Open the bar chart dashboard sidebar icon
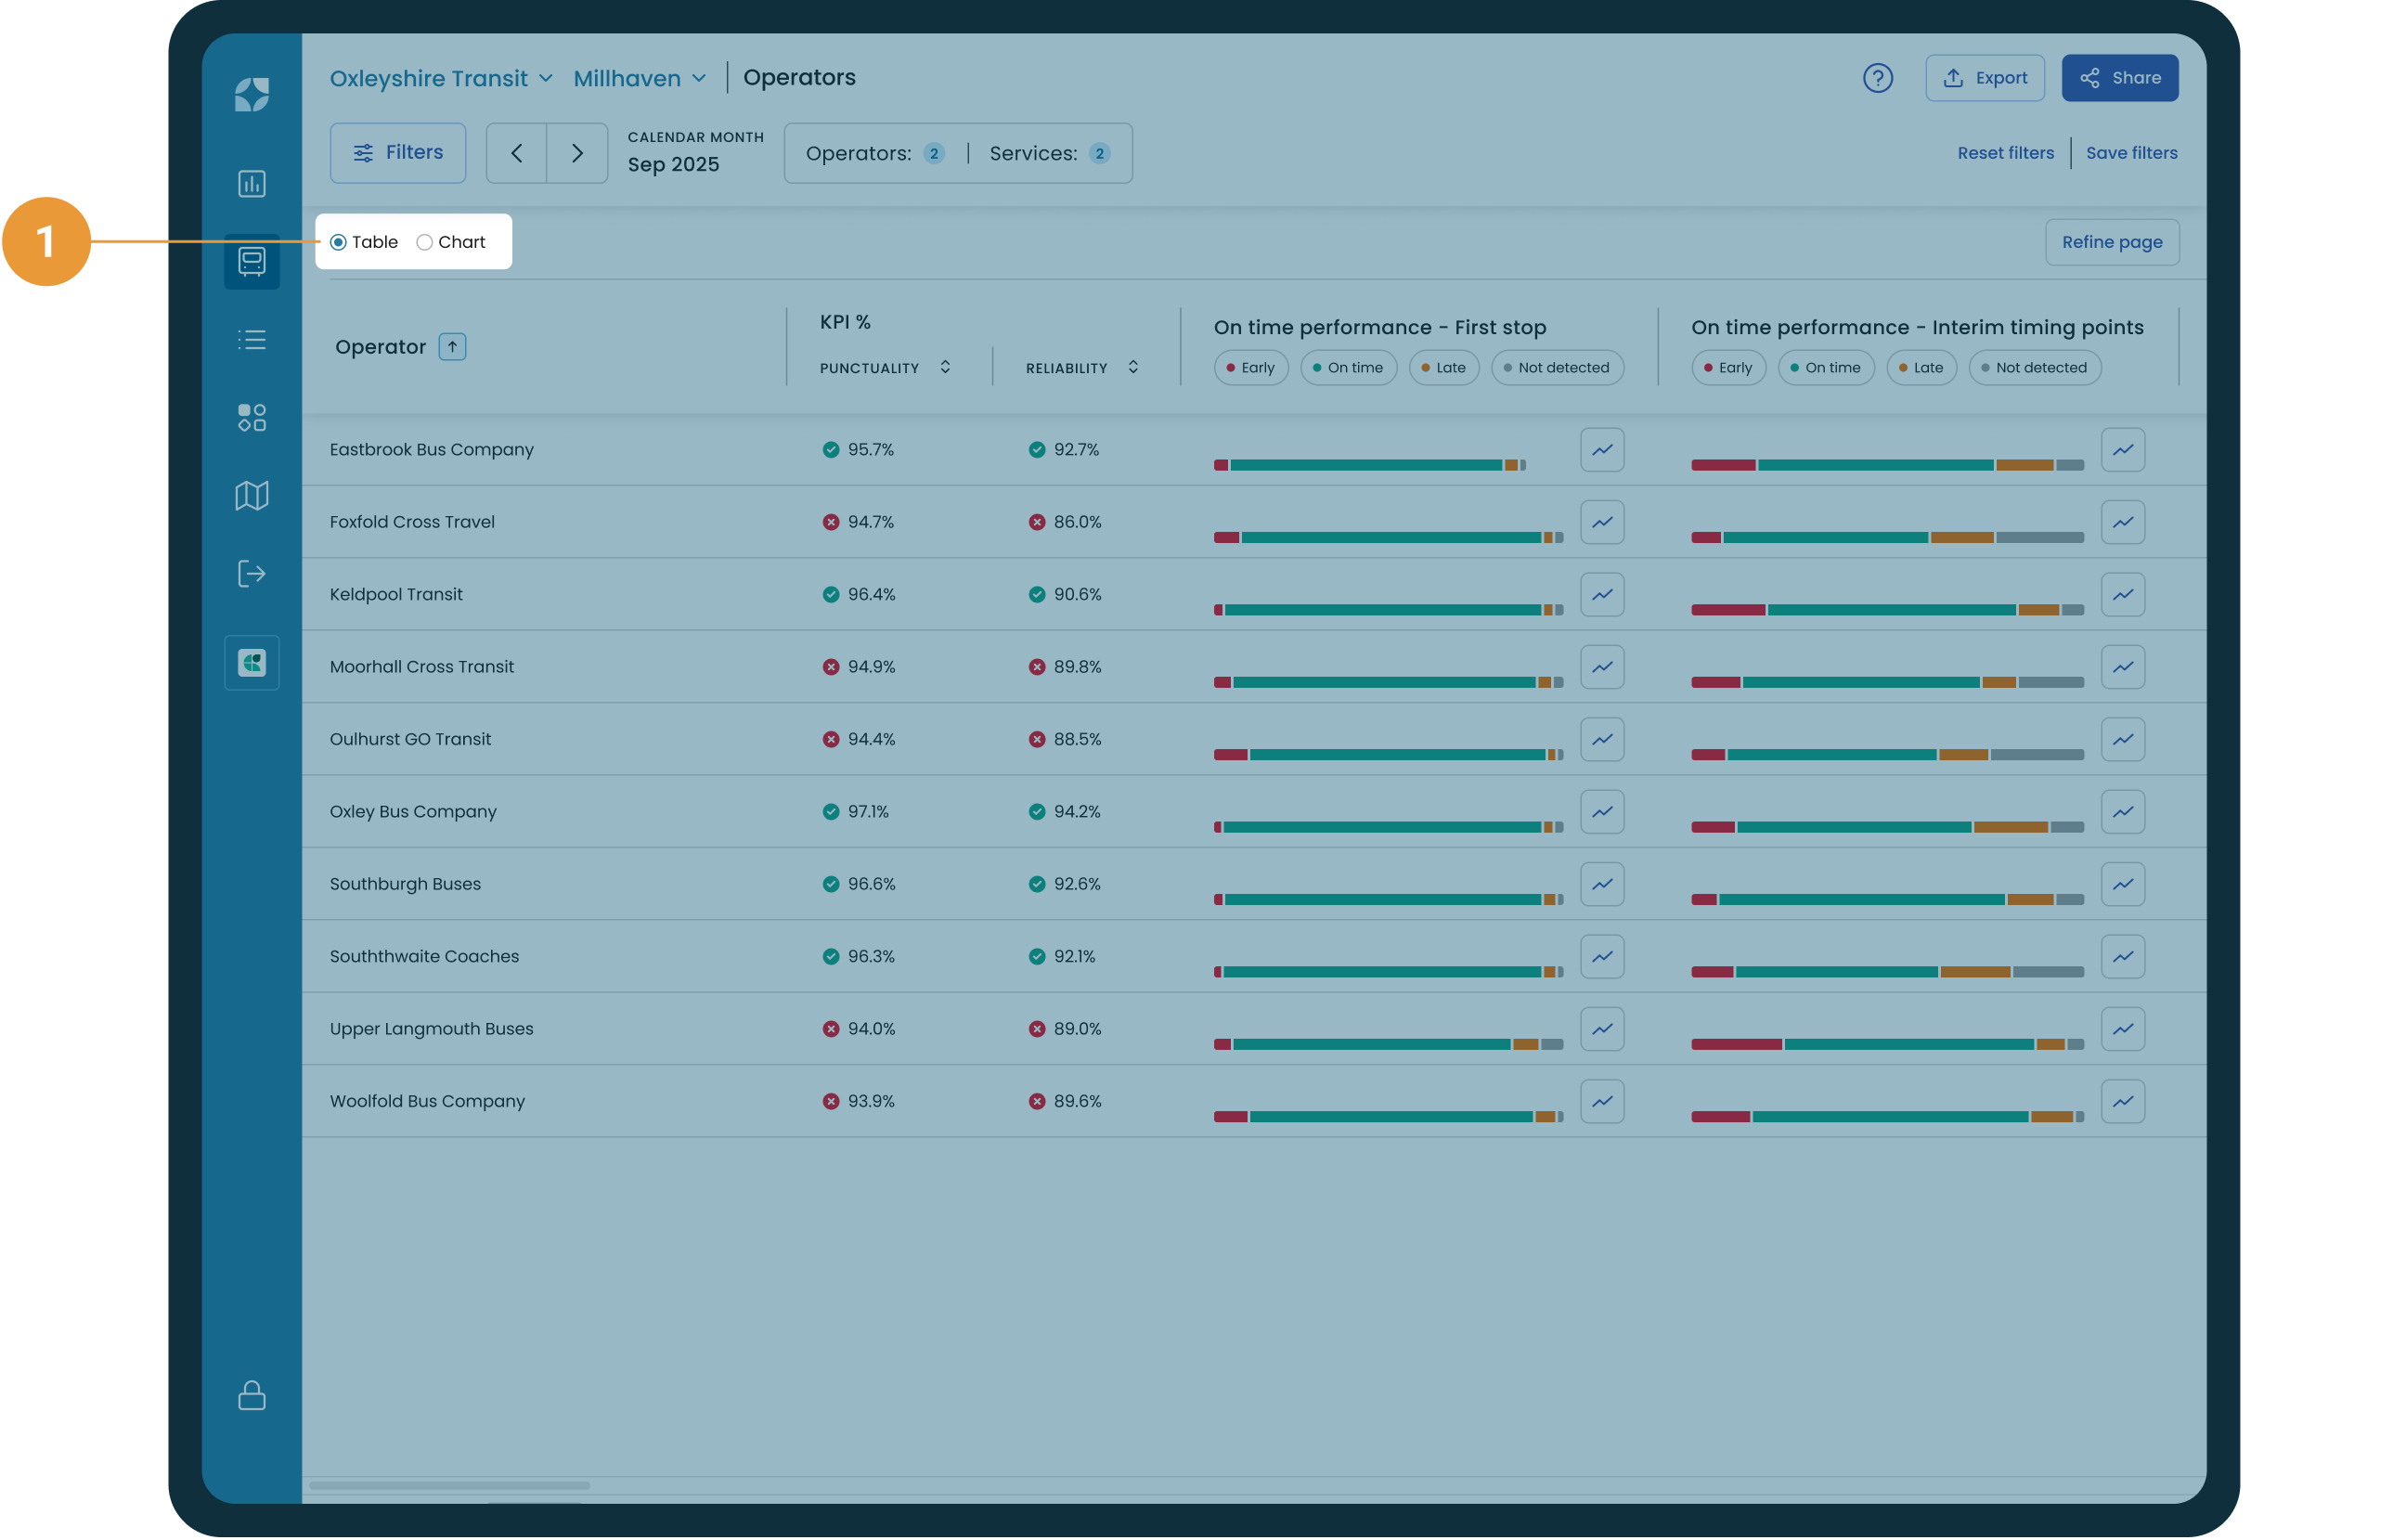 click(252, 184)
